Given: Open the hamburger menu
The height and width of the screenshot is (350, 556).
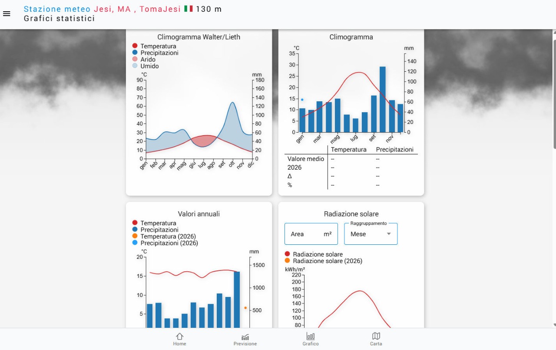Looking at the screenshot, I should [7, 14].
